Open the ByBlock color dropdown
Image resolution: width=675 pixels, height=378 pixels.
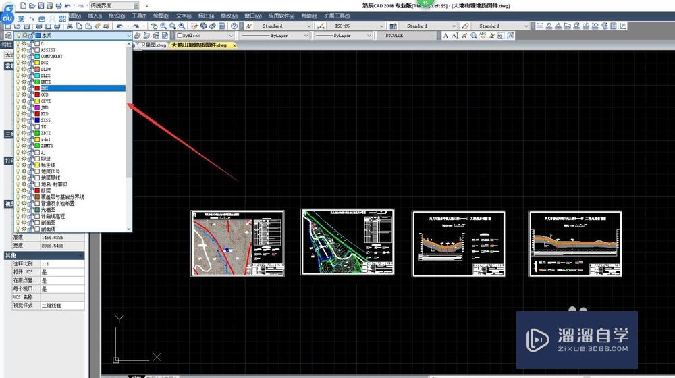[x=231, y=36]
